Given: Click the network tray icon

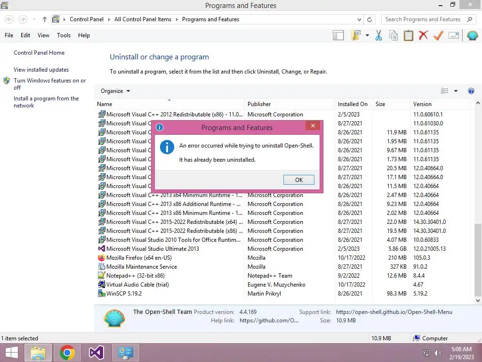Looking at the screenshot, I should [x=426, y=353].
